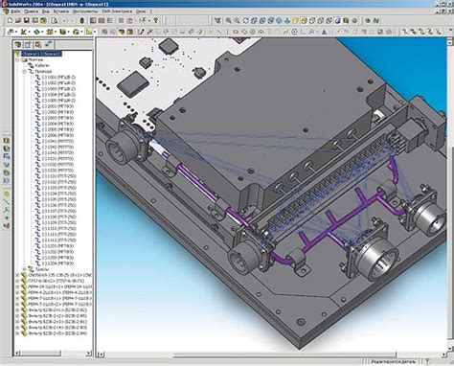Click the Zoom to Fit magnifier icon
The width and height of the screenshot is (454, 366).
tap(229, 21)
